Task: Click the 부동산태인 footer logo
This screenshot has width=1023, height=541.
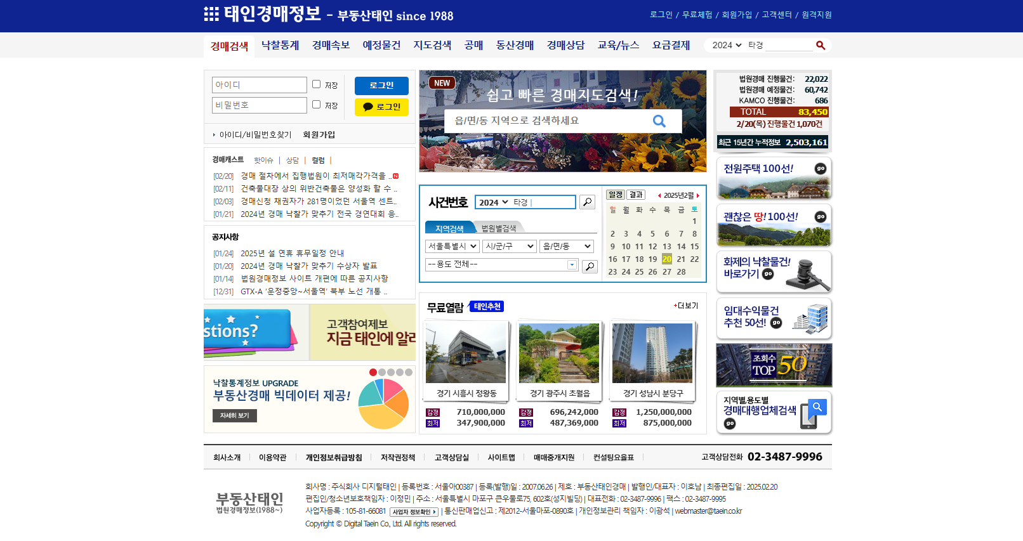Action: 249,503
